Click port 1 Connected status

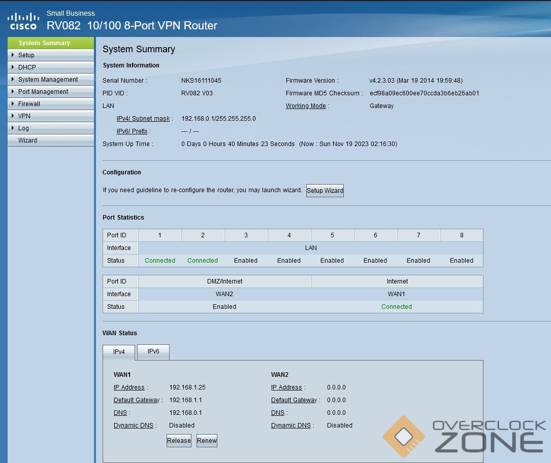point(160,261)
